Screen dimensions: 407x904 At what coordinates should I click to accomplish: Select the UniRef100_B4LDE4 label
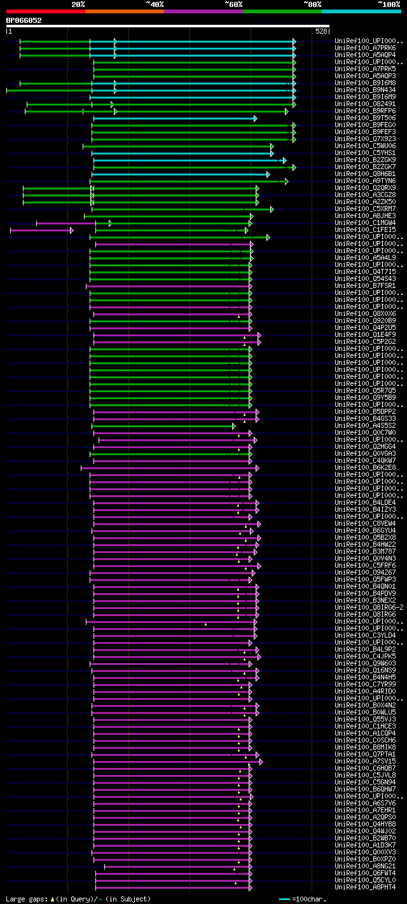pos(365,502)
